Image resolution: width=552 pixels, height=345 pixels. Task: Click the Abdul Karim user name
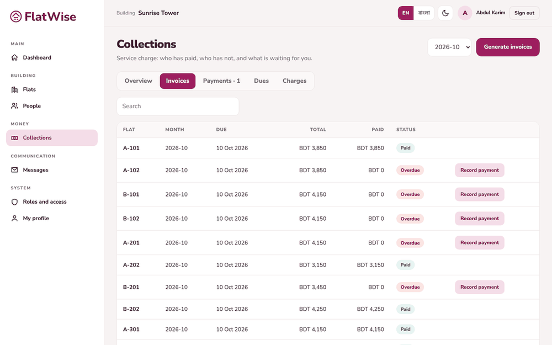(490, 13)
